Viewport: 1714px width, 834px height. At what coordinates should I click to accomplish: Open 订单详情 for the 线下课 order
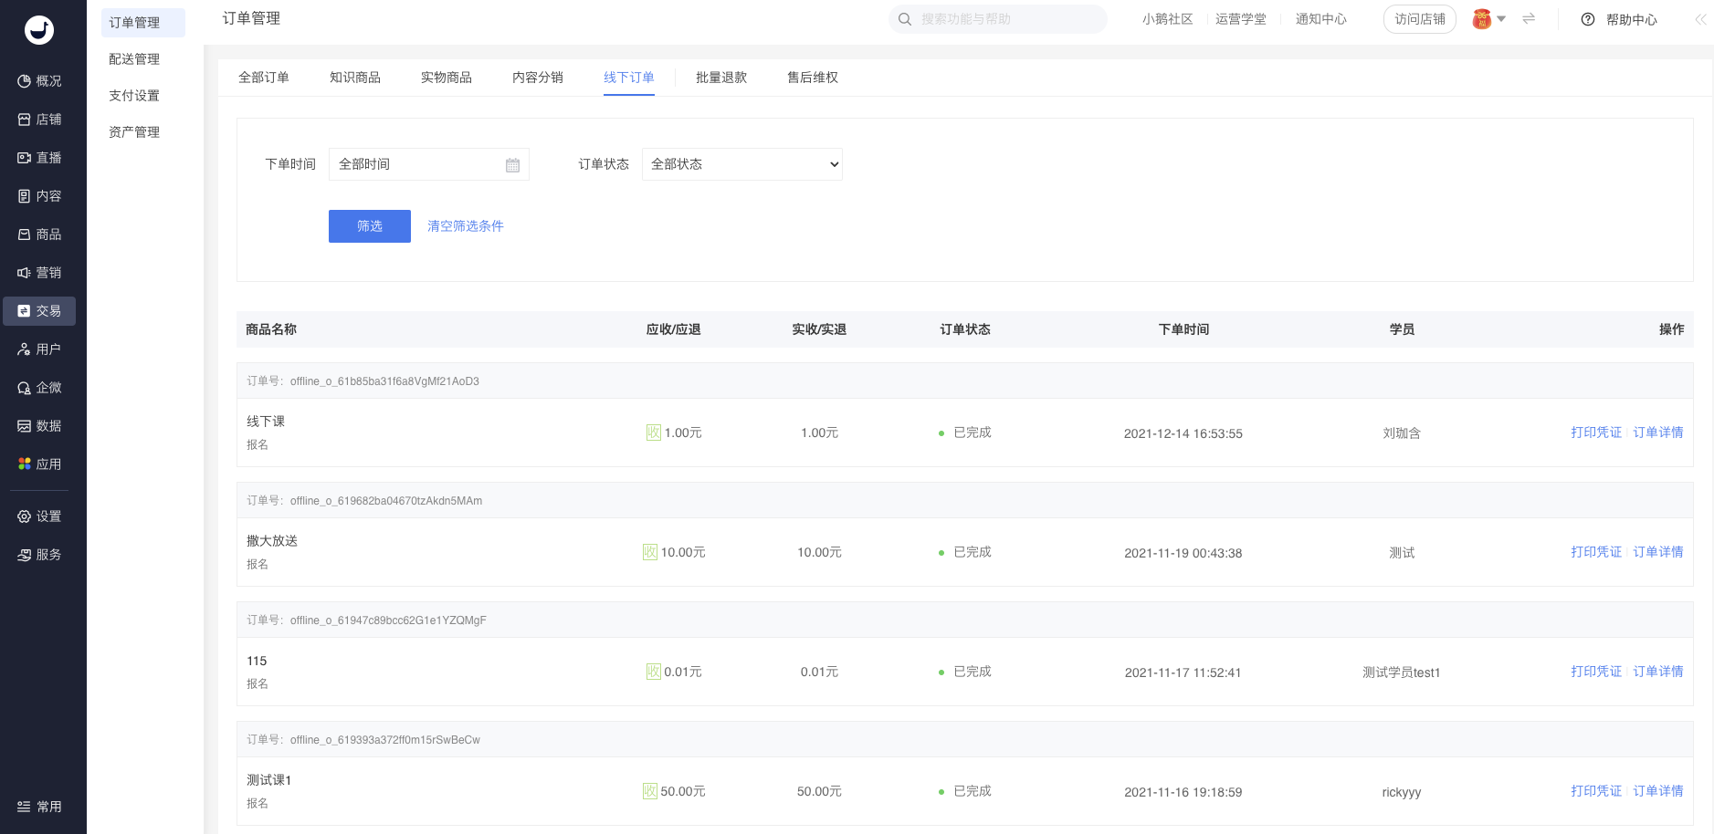[1657, 433]
